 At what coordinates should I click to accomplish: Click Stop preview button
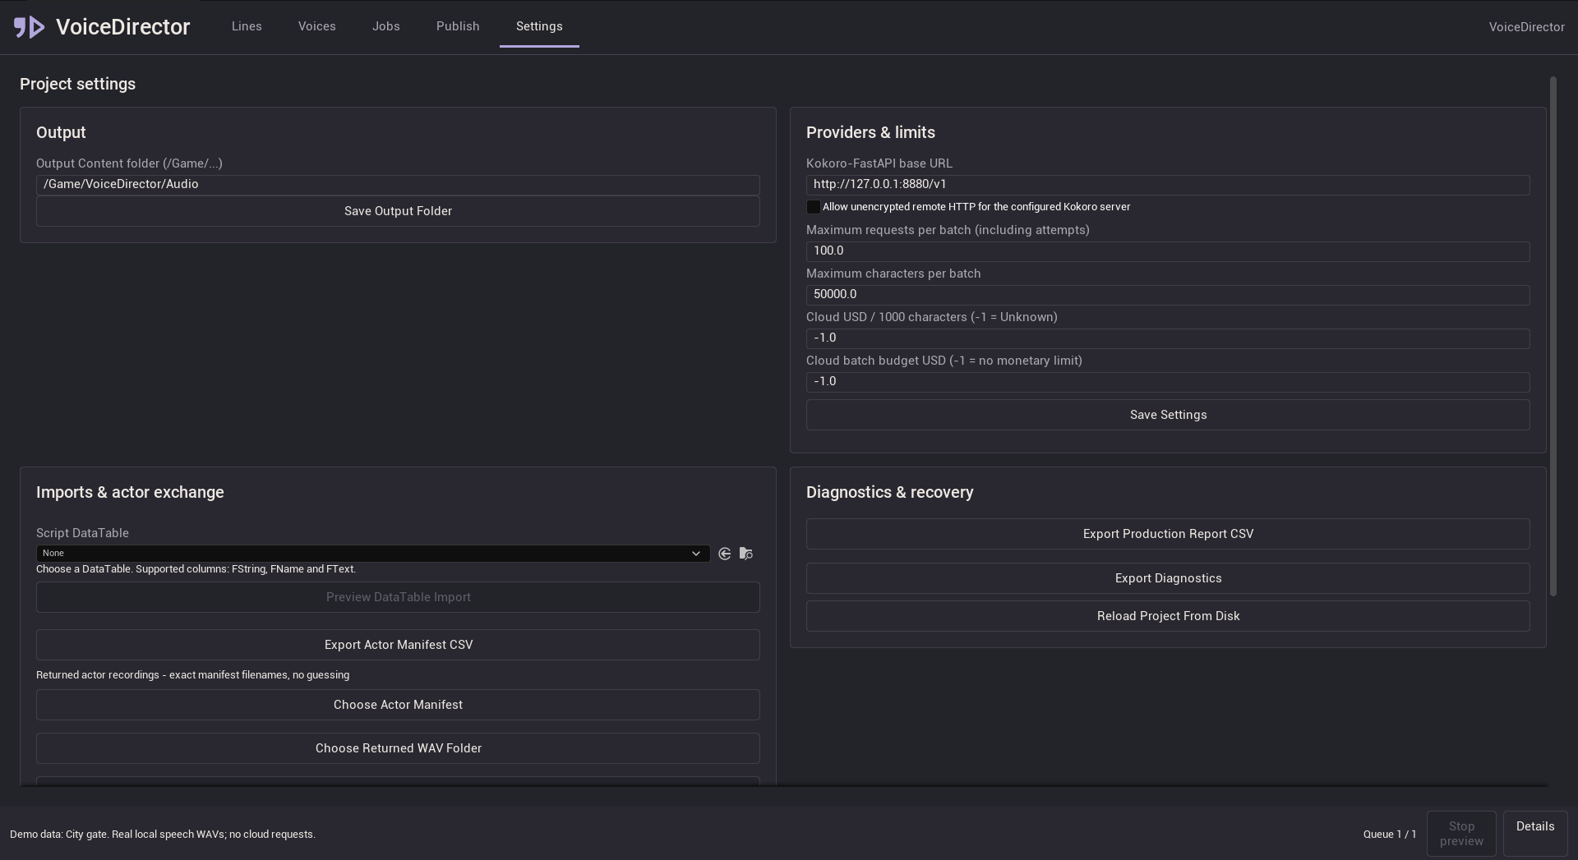pyautogui.click(x=1461, y=834)
